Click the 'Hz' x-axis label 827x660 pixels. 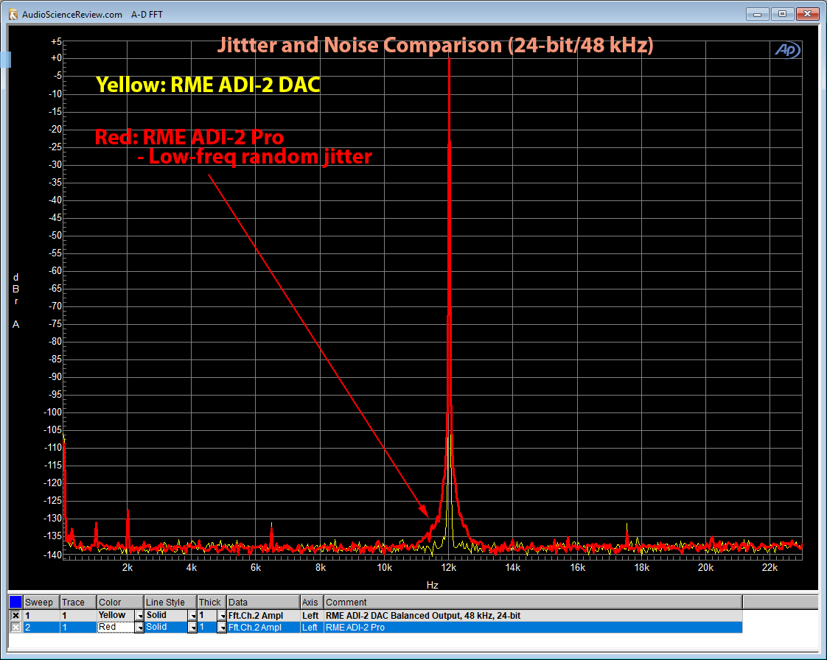coord(433,585)
